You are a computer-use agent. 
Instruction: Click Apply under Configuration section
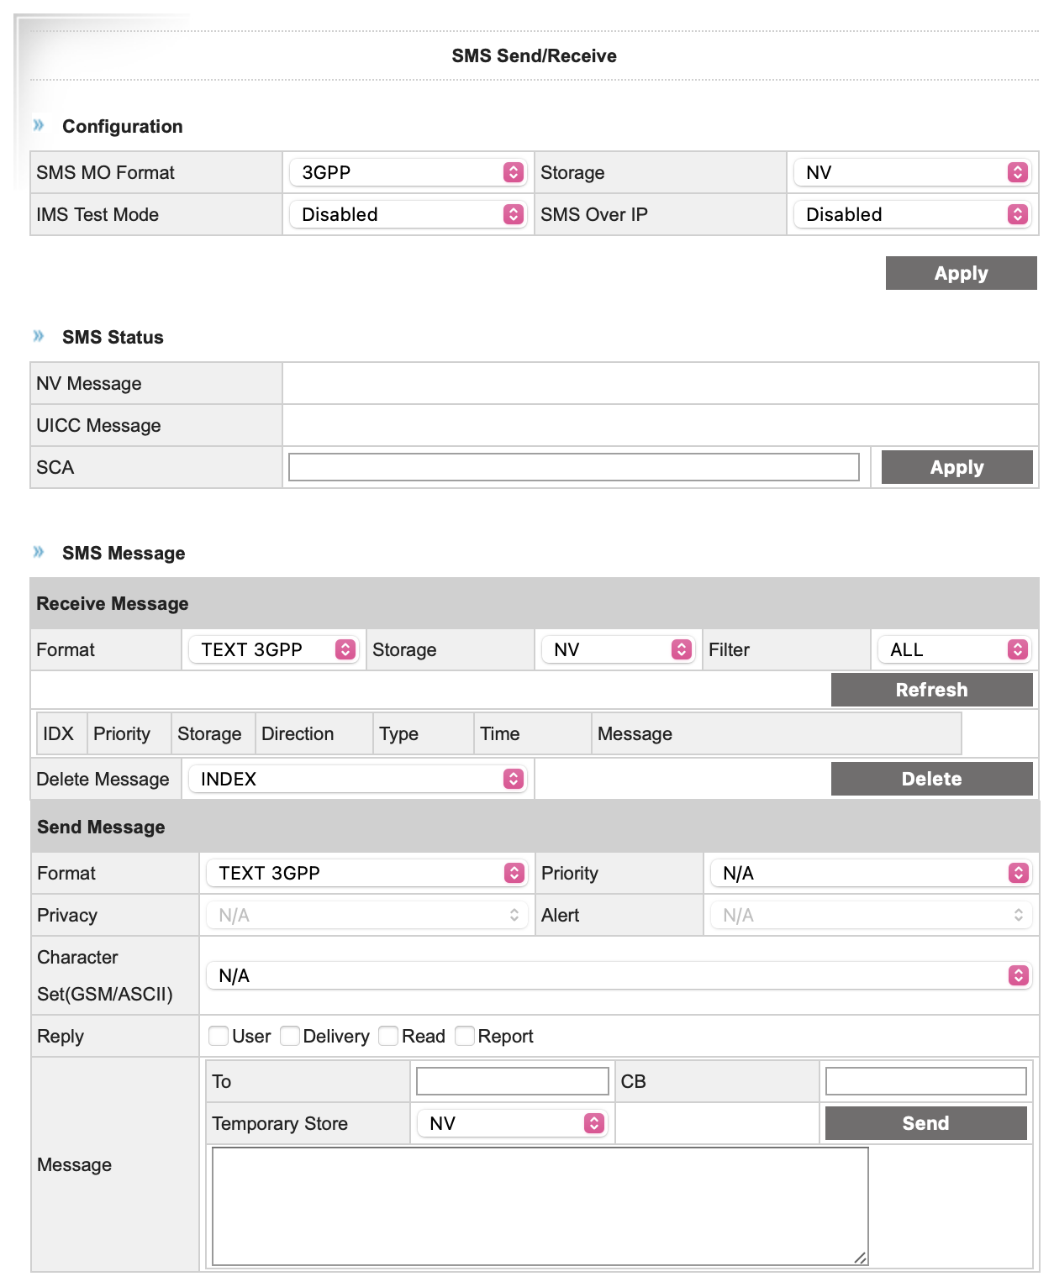pyautogui.click(x=961, y=273)
